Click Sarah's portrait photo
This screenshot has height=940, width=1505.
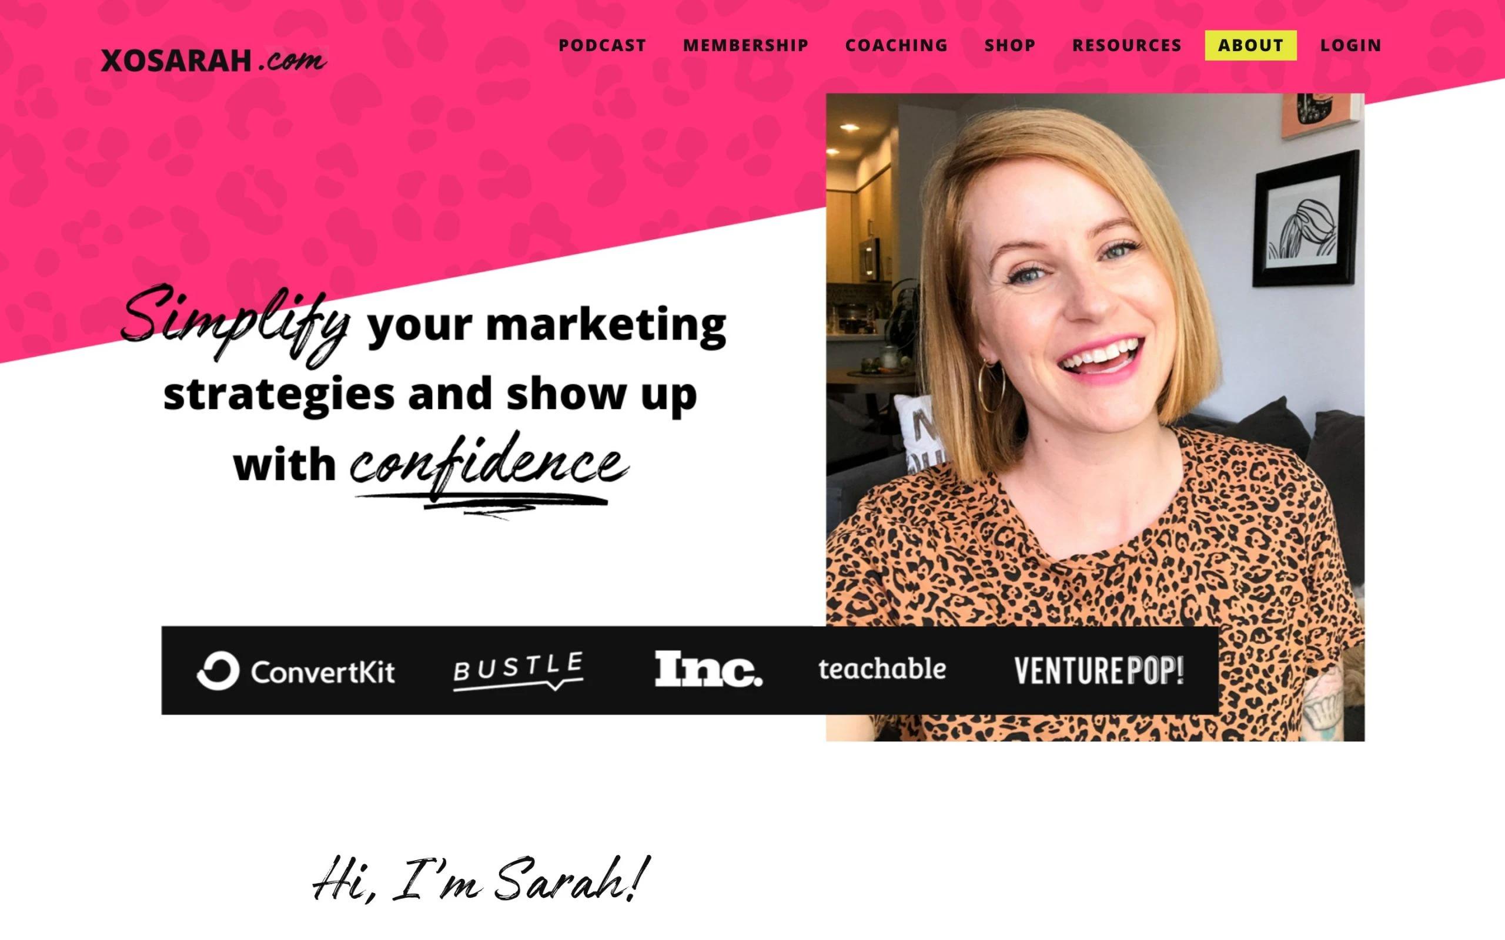click(x=1095, y=417)
